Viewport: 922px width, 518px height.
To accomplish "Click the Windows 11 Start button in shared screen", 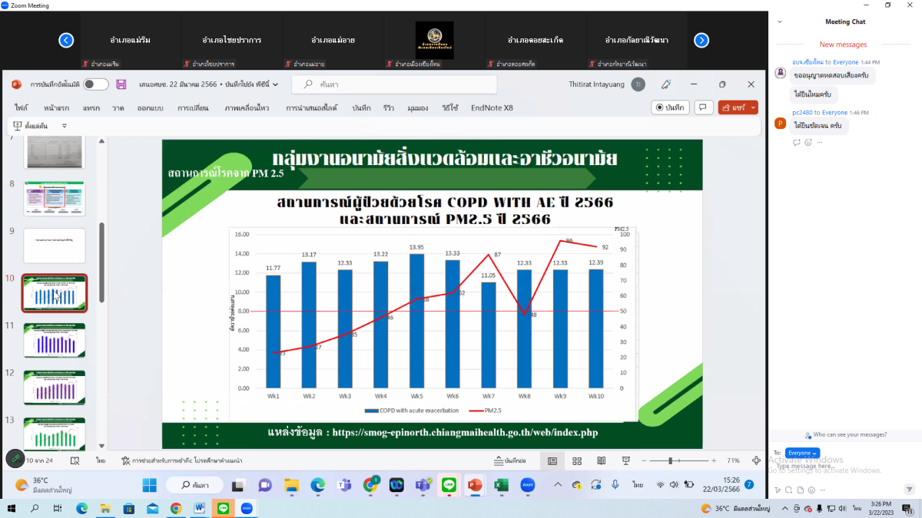I will [149, 485].
